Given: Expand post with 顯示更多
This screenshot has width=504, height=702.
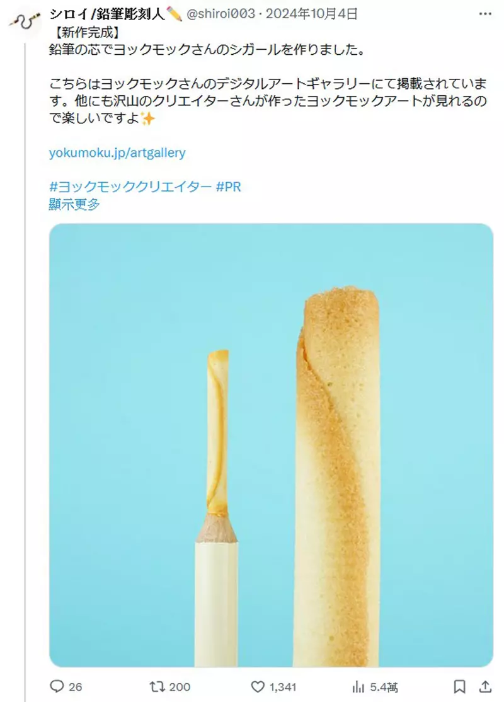Looking at the screenshot, I should coord(74,204).
